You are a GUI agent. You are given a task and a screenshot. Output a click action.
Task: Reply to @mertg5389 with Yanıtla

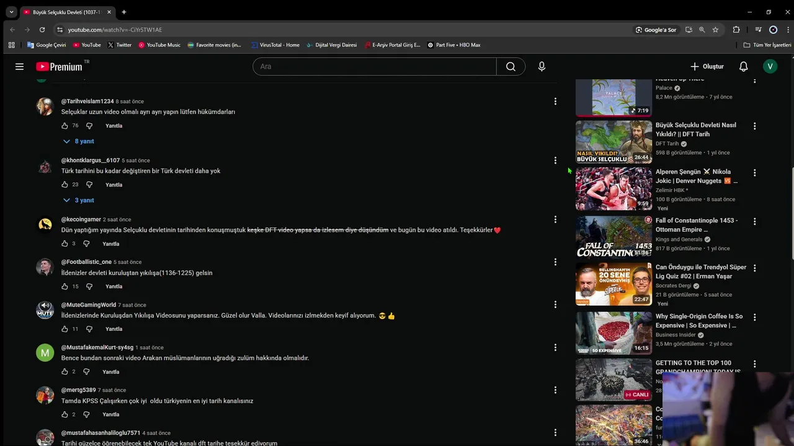[111, 414]
